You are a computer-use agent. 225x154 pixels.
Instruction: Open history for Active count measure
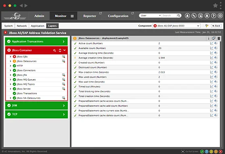[216, 44]
